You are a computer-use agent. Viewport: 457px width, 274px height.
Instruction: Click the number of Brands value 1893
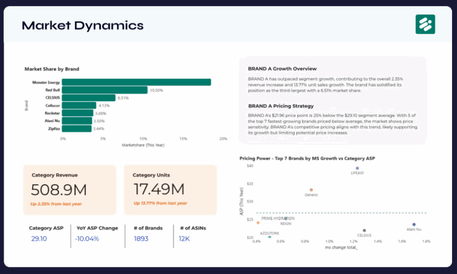tap(141, 238)
